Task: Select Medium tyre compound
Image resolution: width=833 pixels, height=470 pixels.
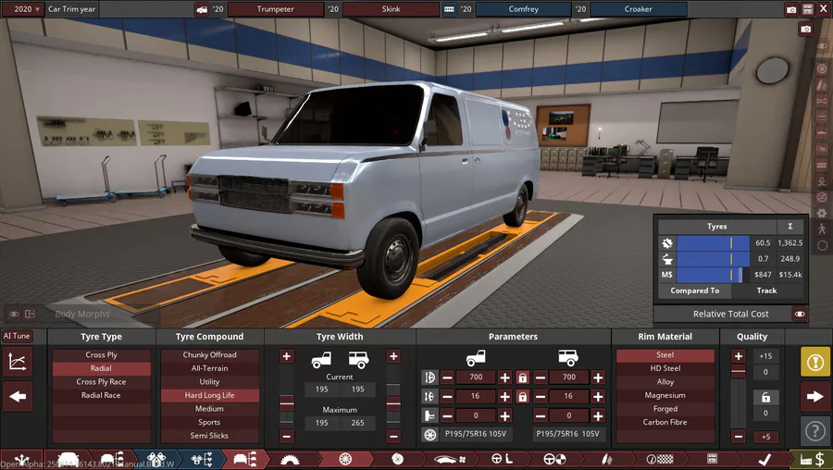Action: point(209,408)
